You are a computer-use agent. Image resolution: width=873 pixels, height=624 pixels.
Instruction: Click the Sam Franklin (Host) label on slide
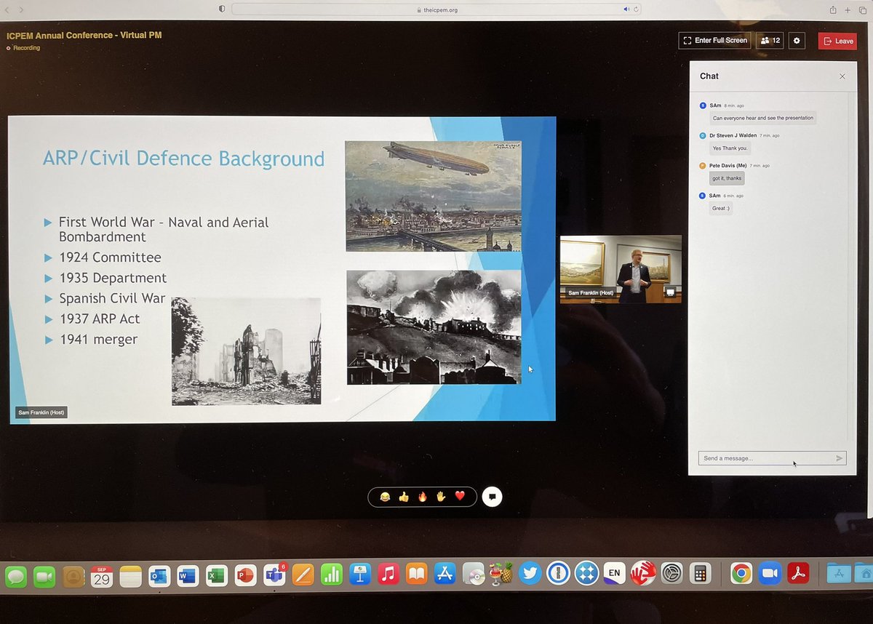point(41,413)
